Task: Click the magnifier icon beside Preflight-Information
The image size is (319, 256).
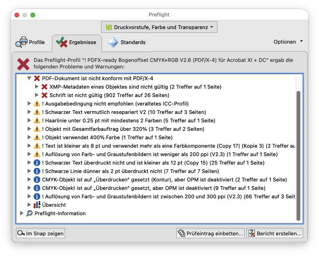Action: [29, 213]
